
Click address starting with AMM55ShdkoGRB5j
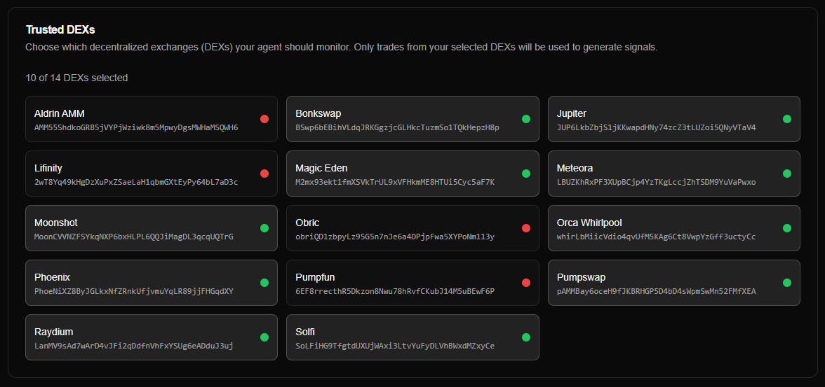point(136,127)
